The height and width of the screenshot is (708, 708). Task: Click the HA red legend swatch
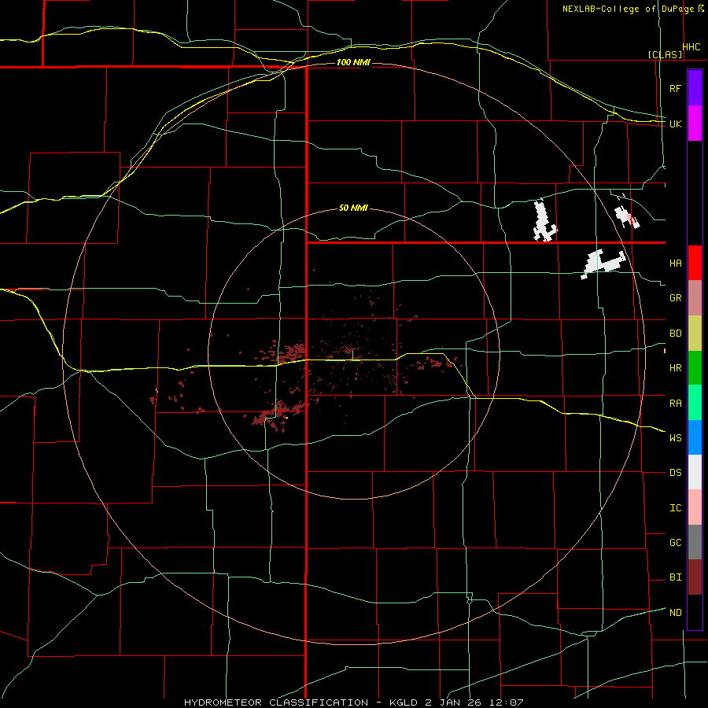tap(695, 263)
